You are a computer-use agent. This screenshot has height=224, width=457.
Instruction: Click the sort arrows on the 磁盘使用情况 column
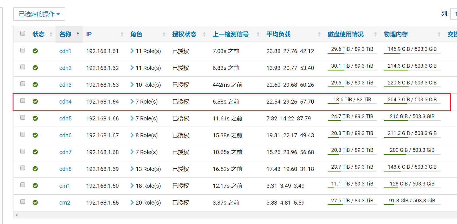pos(375,34)
